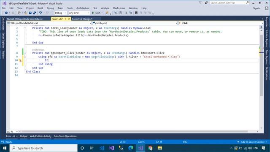Image resolution: width=270 pixels, height=152 pixels.
Task: Toggle a bookmark with the bookmark icon
Action: coord(136,13)
